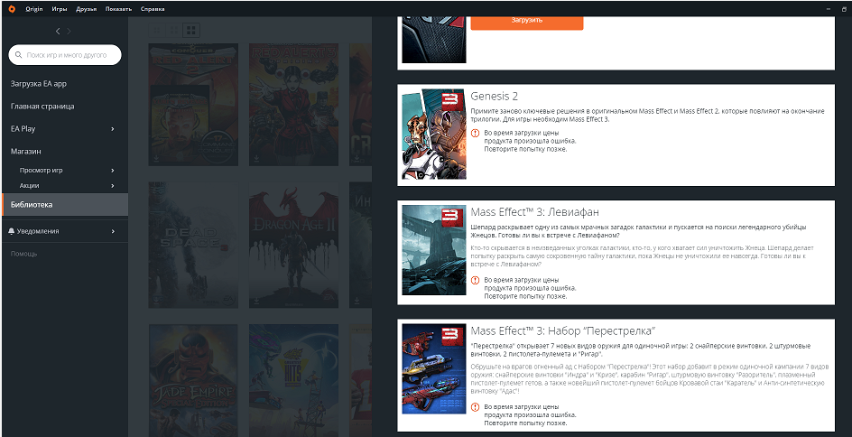Go to Библиотека in sidebar
The height and width of the screenshot is (437, 852).
pyautogui.click(x=65, y=205)
